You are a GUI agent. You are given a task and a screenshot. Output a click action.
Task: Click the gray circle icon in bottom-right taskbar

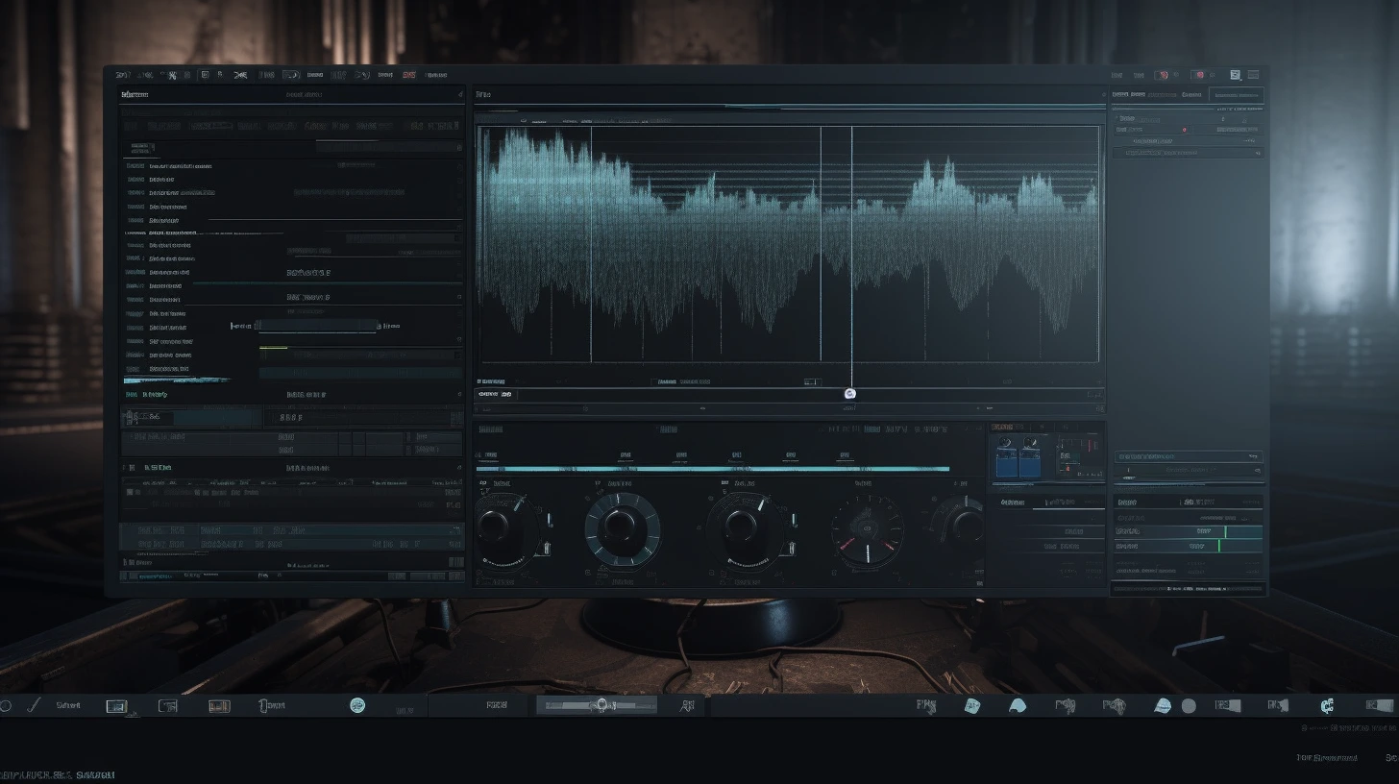coord(1189,706)
